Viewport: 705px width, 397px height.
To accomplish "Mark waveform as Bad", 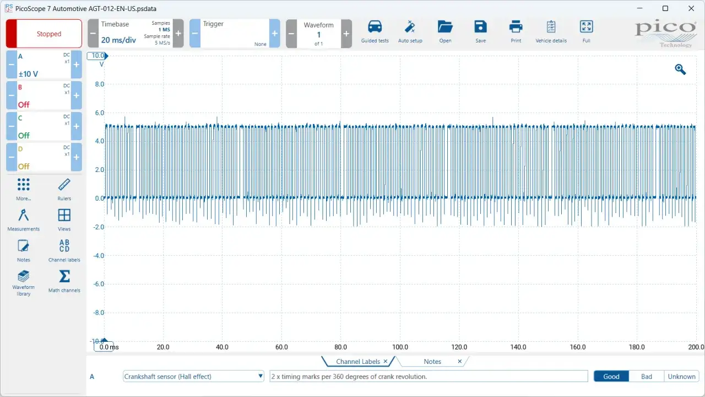I will (x=647, y=377).
